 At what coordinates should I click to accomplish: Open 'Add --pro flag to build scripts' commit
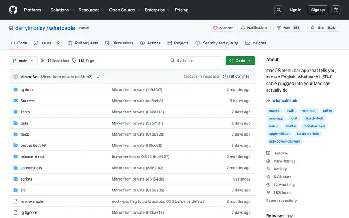[x=157, y=201]
